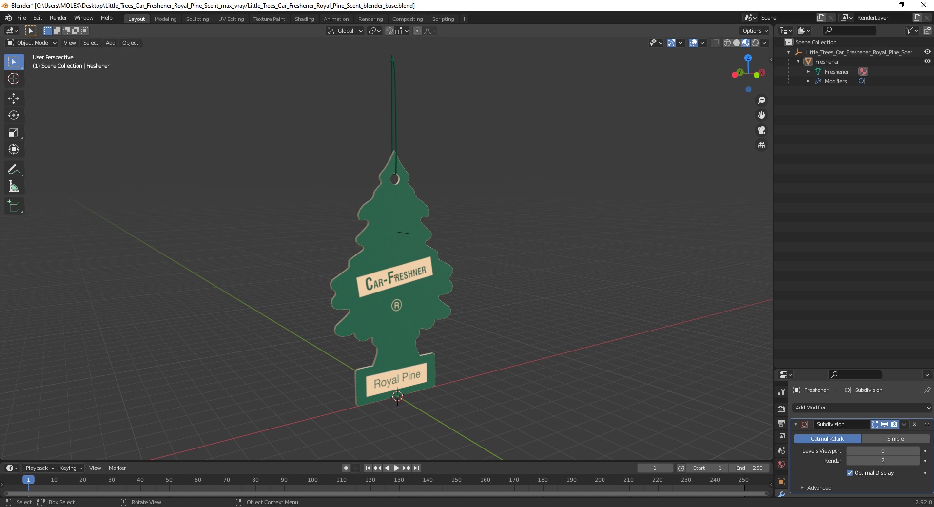
Task: Open the Add Modifier dropdown
Action: pos(862,408)
